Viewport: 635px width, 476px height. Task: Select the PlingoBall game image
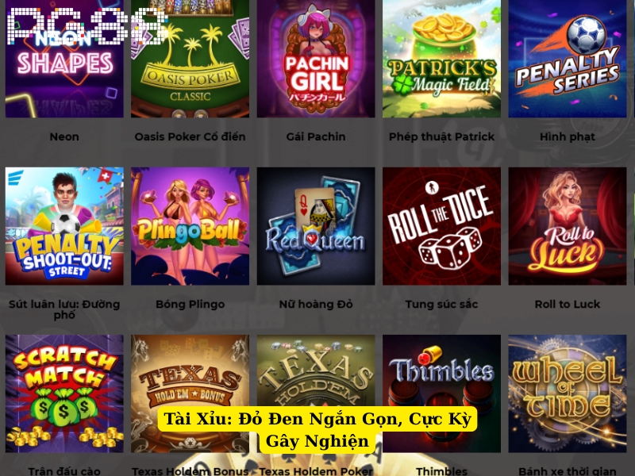(190, 226)
